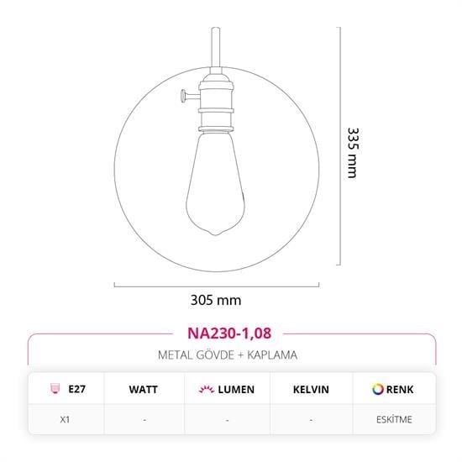The image size is (462, 462).
Task: Click the ESKİTME color value cell
Action: (x=394, y=419)
